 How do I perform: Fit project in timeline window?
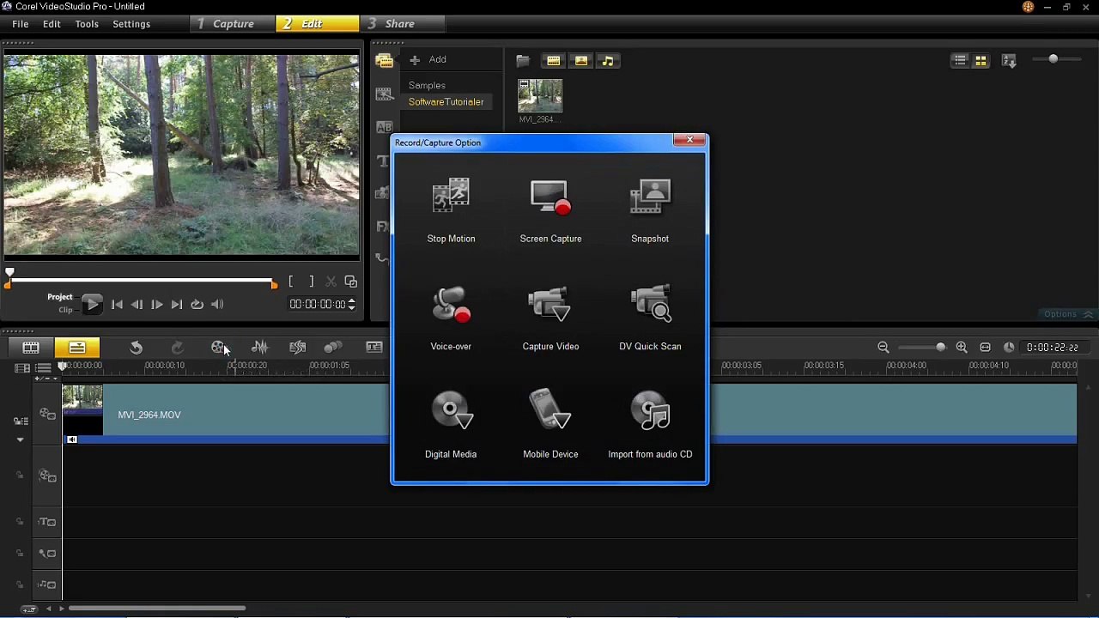(x=986, y=348)
